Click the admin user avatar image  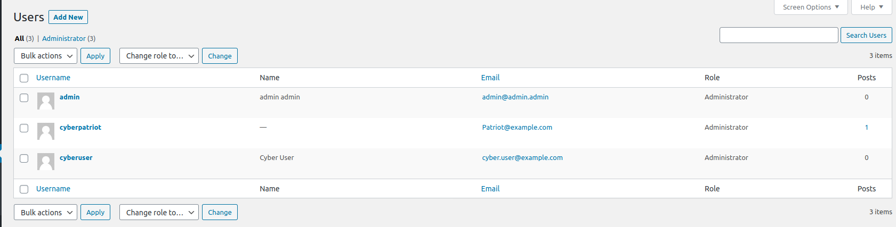[x=46, y=101]
